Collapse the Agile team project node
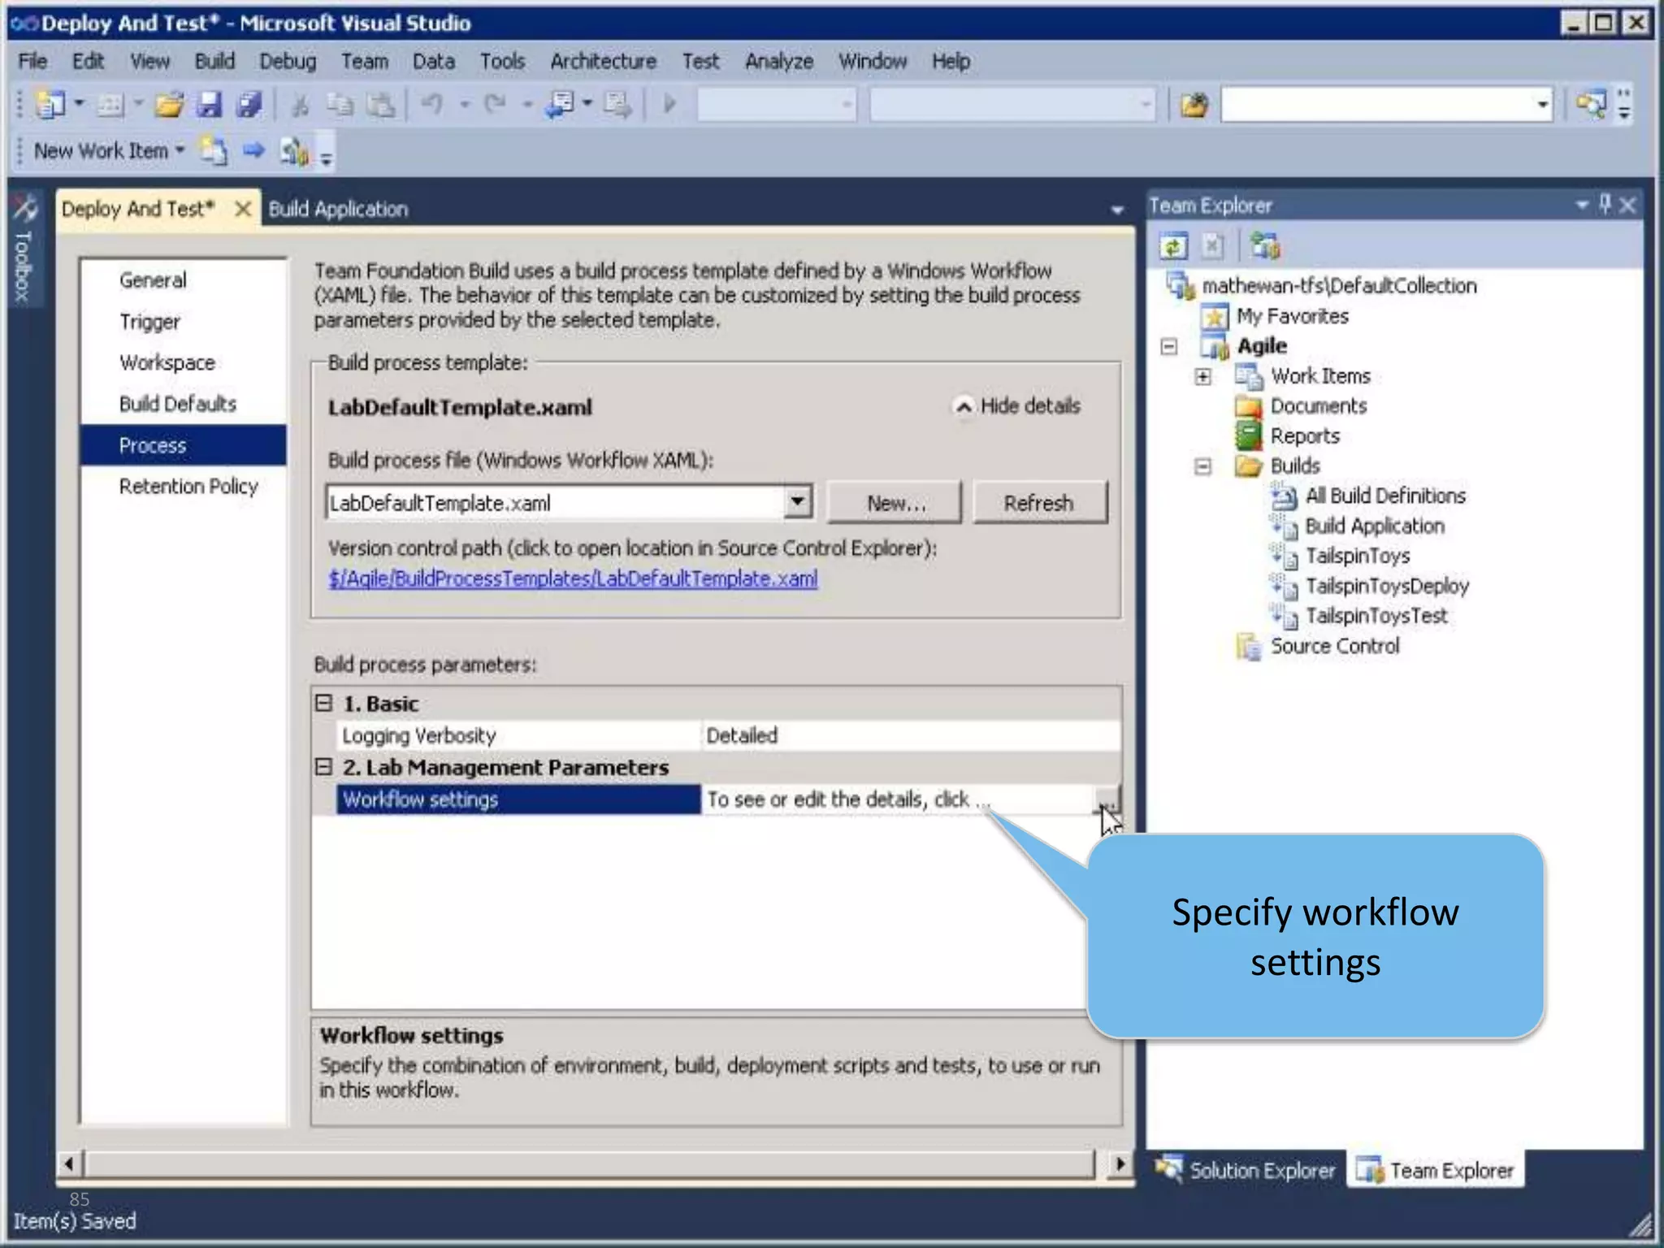 click(1169, 346)
